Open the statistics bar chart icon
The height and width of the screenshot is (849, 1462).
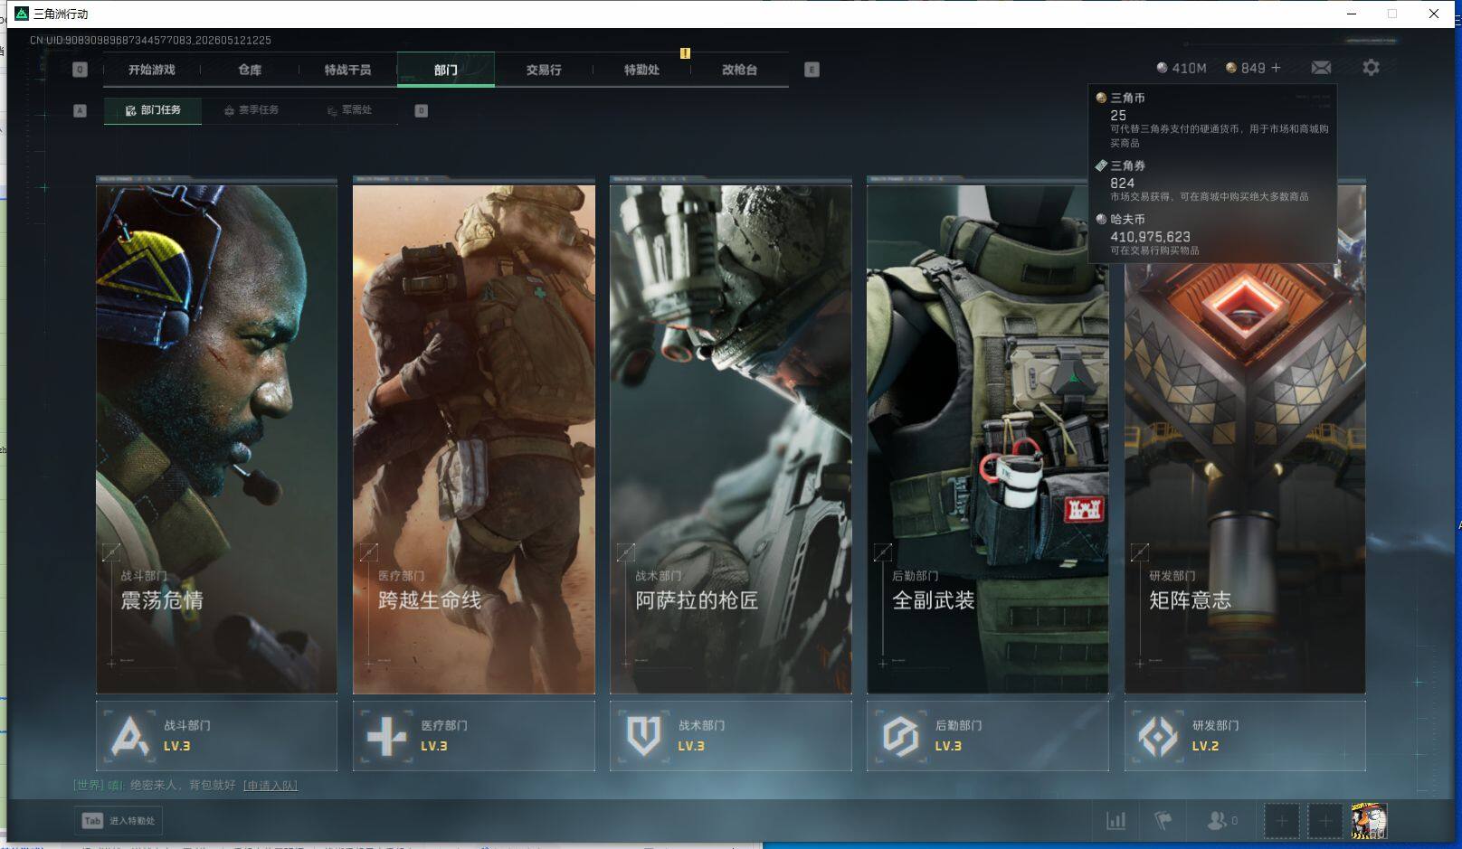(x=1116, y=821)
